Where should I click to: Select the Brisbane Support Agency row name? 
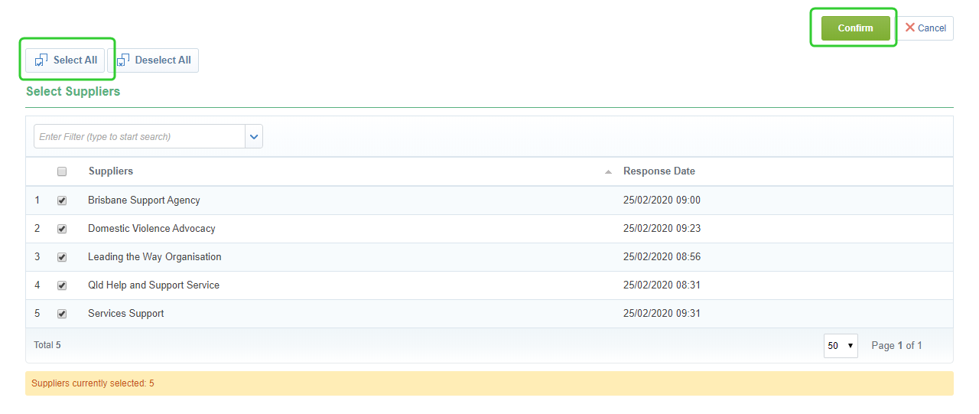point(144,200)
